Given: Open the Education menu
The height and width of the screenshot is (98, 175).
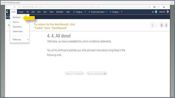Looking at the screenshot, I should click(x=60, y=12).
